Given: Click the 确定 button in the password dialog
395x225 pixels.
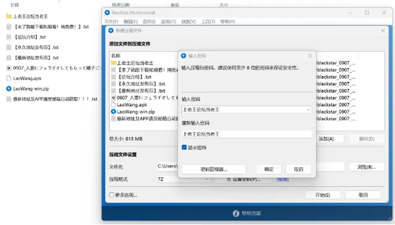Looking at the screenshot, I should pos(269,169).
